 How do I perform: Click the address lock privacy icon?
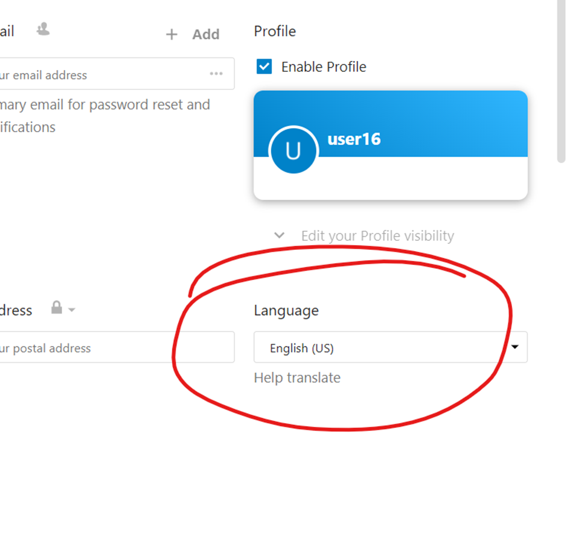[x=57, y=308]
